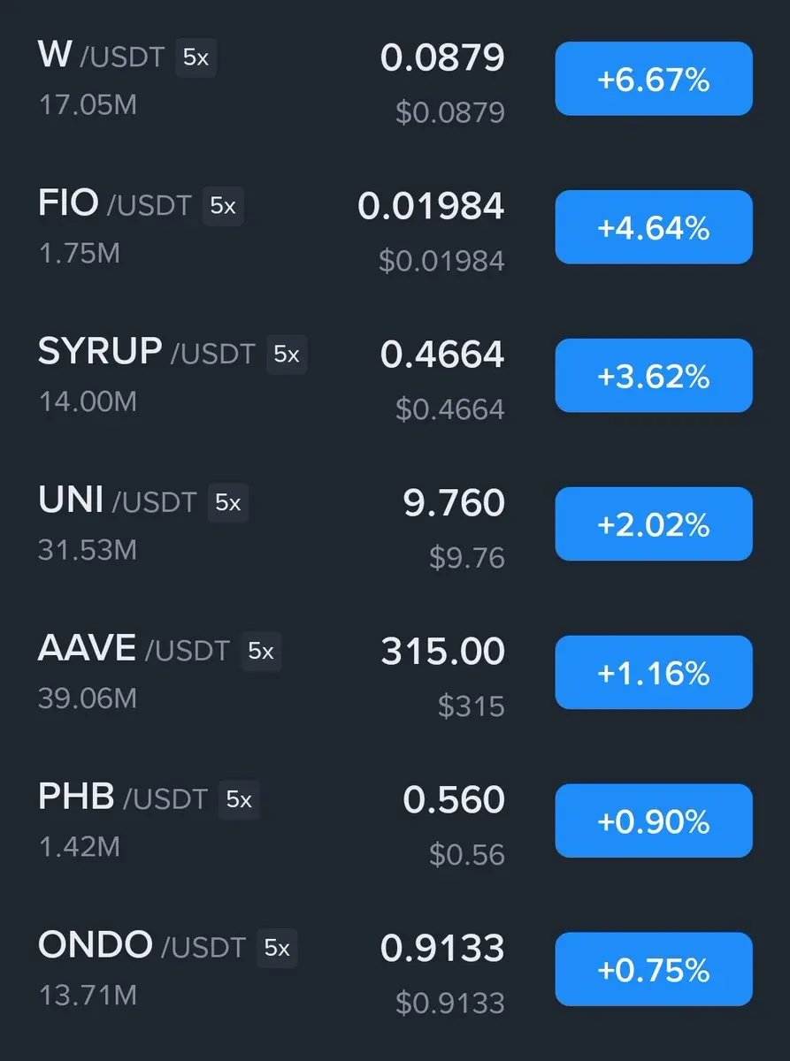
Task: Toggle the +3.62% change display
Action: 654,377
